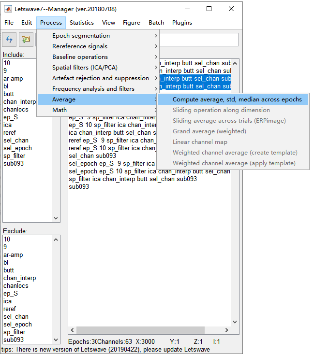Click the dataset list scroll left arrow
The height and width of the screenshot is (354, 314).
(72, 330)
